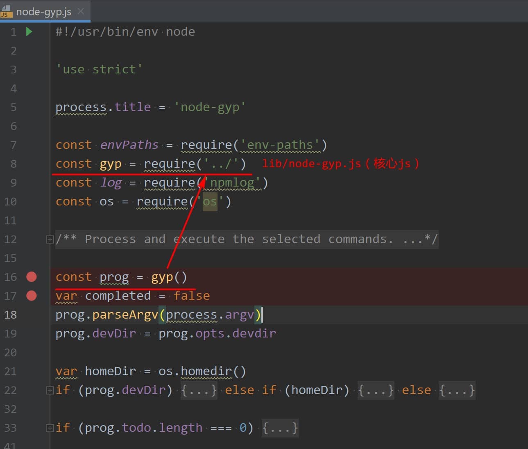Image resolution: width=528 pixels, height=449 pixels.
Task: Click the 'use strict' string
Action: click(99, 69)
